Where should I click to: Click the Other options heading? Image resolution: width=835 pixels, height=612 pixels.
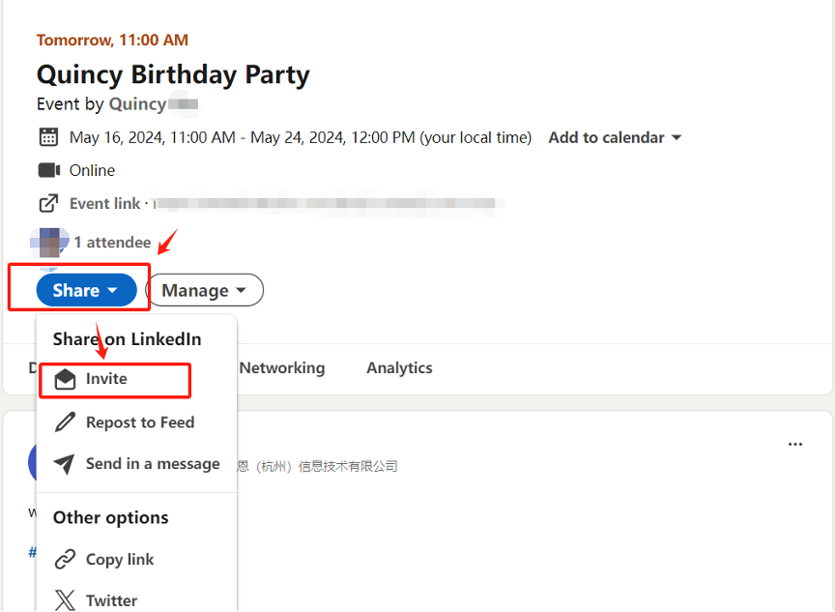coord(111,517)
